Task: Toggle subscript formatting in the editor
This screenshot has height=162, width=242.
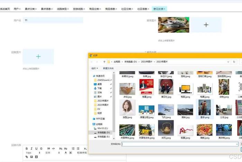Action: (x=85, y=149)
